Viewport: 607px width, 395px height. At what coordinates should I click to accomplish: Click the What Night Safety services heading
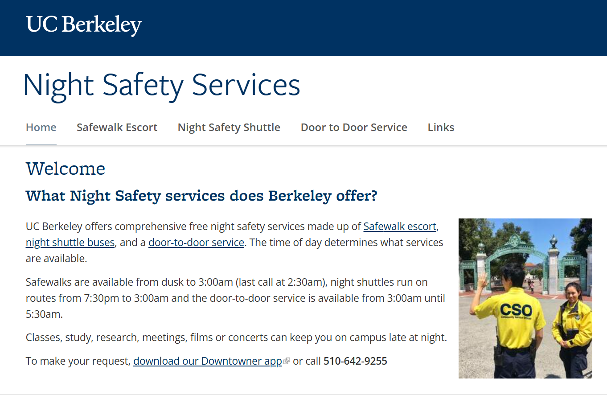201,196
